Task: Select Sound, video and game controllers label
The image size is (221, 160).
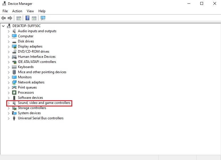Action: pyautogui.click(x=44, y=103)
